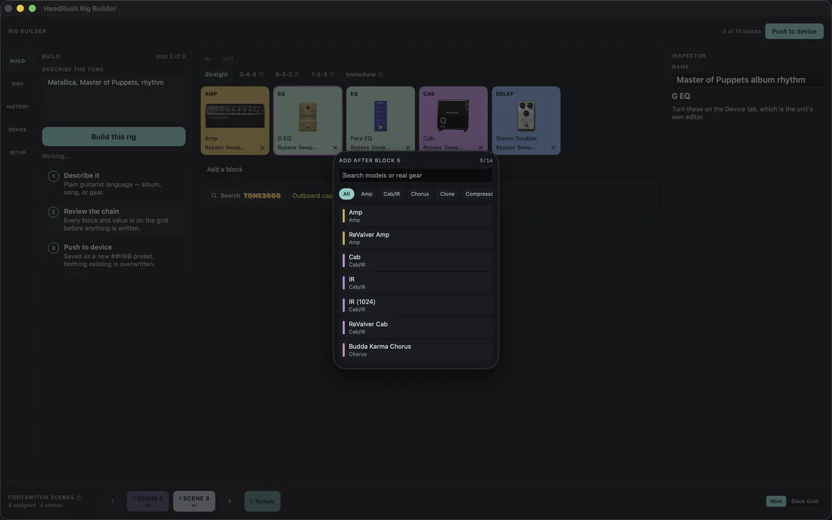Viewport: 832px width, 520px height.
Task: Choose ReValver Amp from the model list
Action: 415,238
